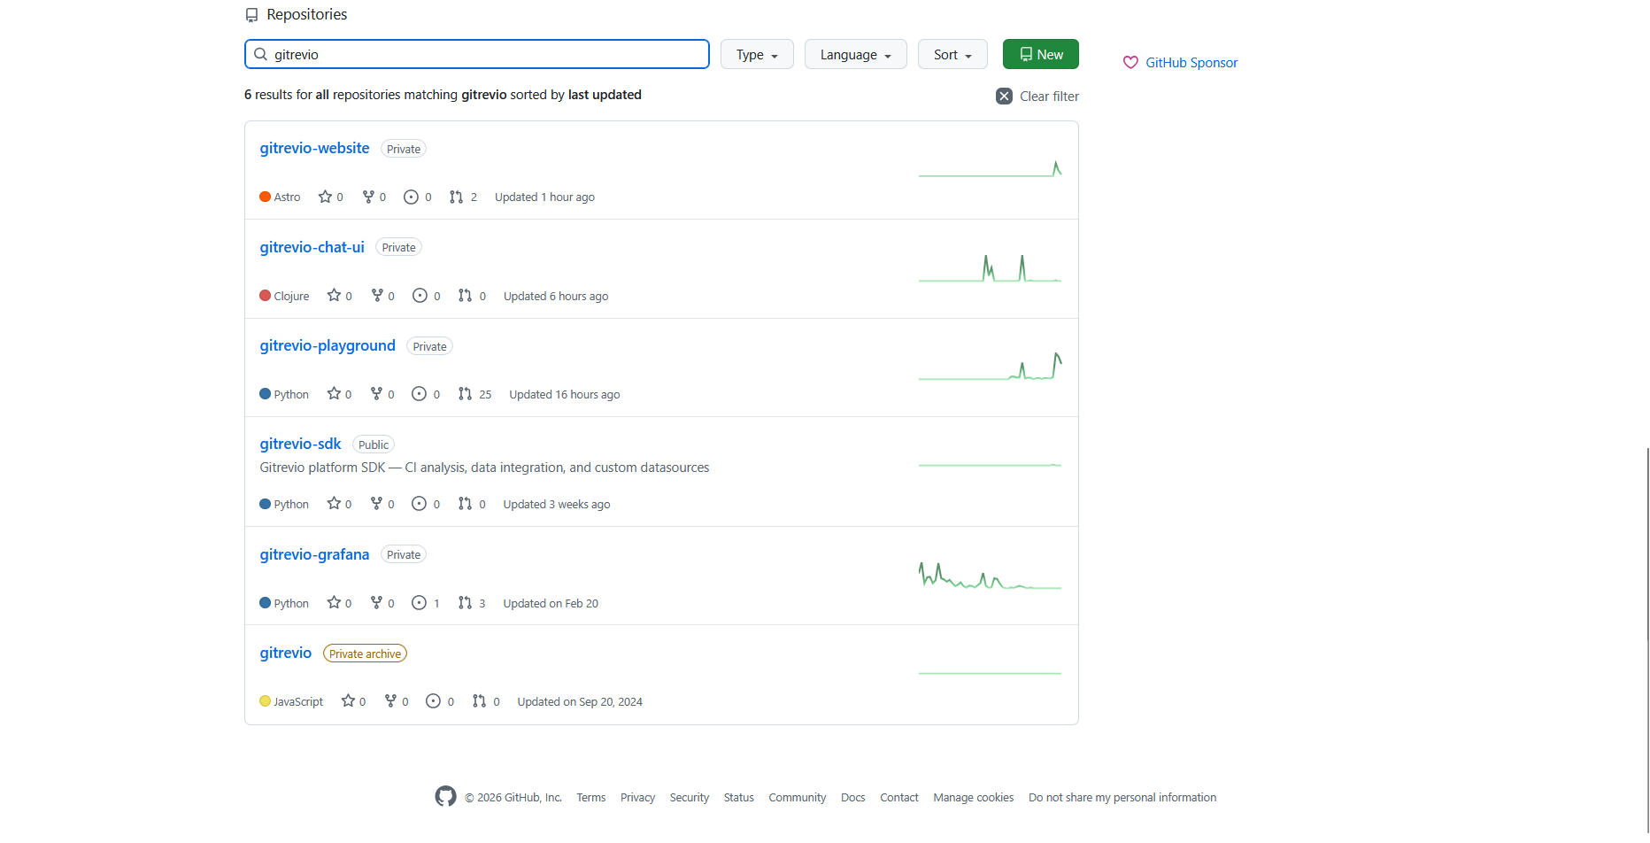Open pull requests icon for archived gitrevio repo

point(479,700)
